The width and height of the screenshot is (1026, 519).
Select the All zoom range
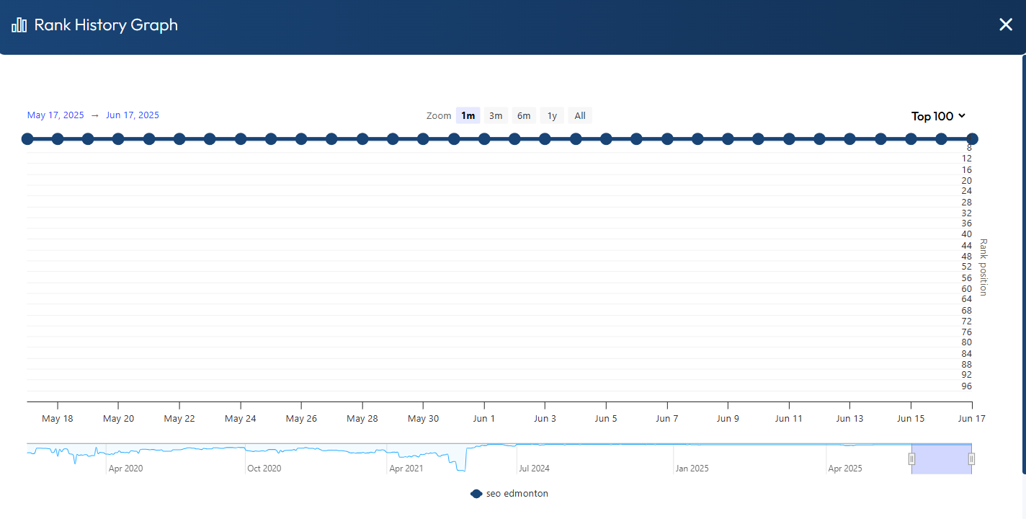pyautogui.click(x=580, y=115)
